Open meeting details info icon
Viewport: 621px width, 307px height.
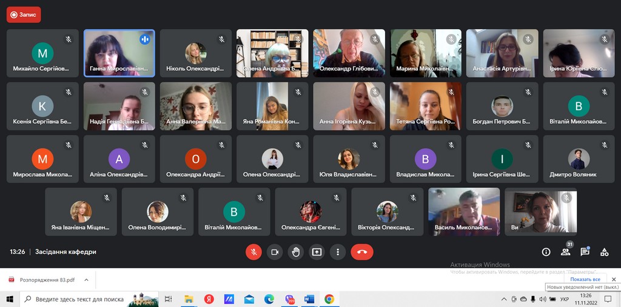click(546, 252)
